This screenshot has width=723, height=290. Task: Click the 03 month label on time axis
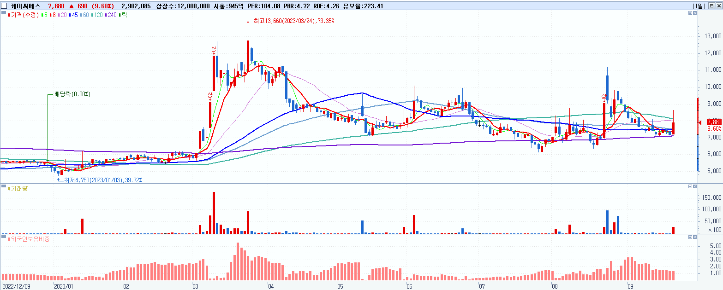(x=196, y=286)
